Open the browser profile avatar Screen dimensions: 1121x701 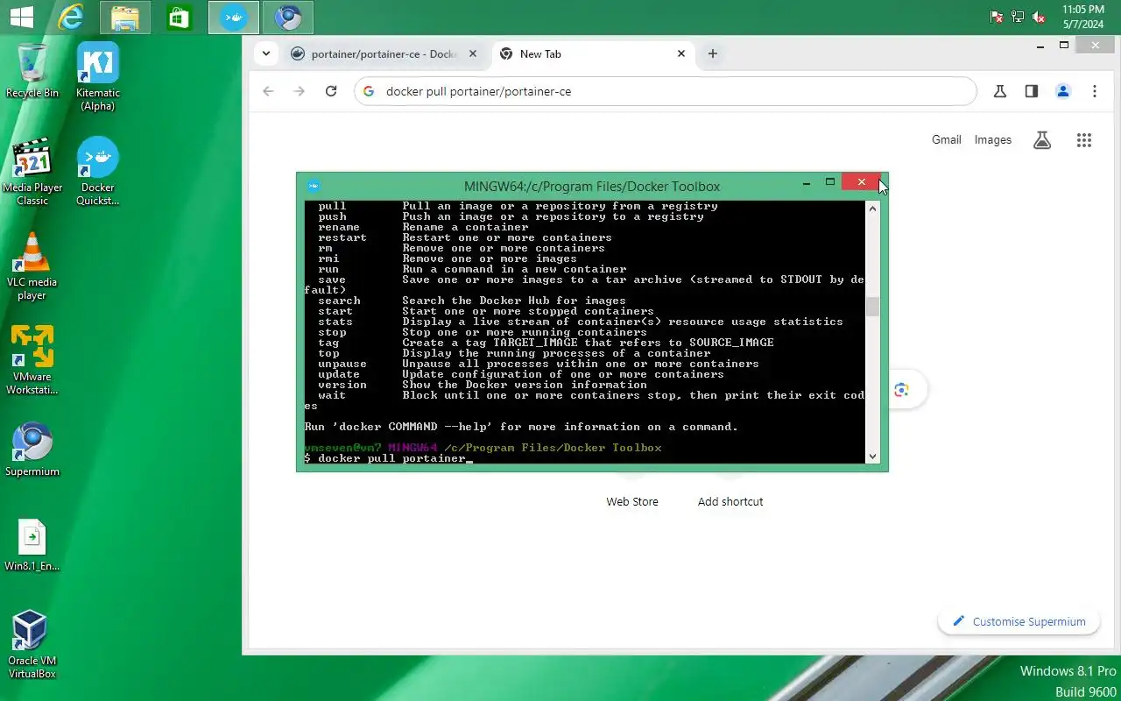click(1063, 91)
